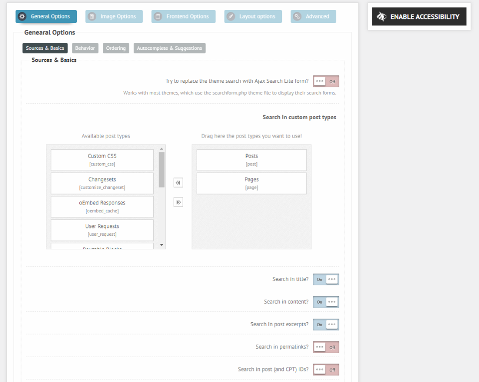Toggle the Search in title switch
The image size is (479, 382).
326,279
